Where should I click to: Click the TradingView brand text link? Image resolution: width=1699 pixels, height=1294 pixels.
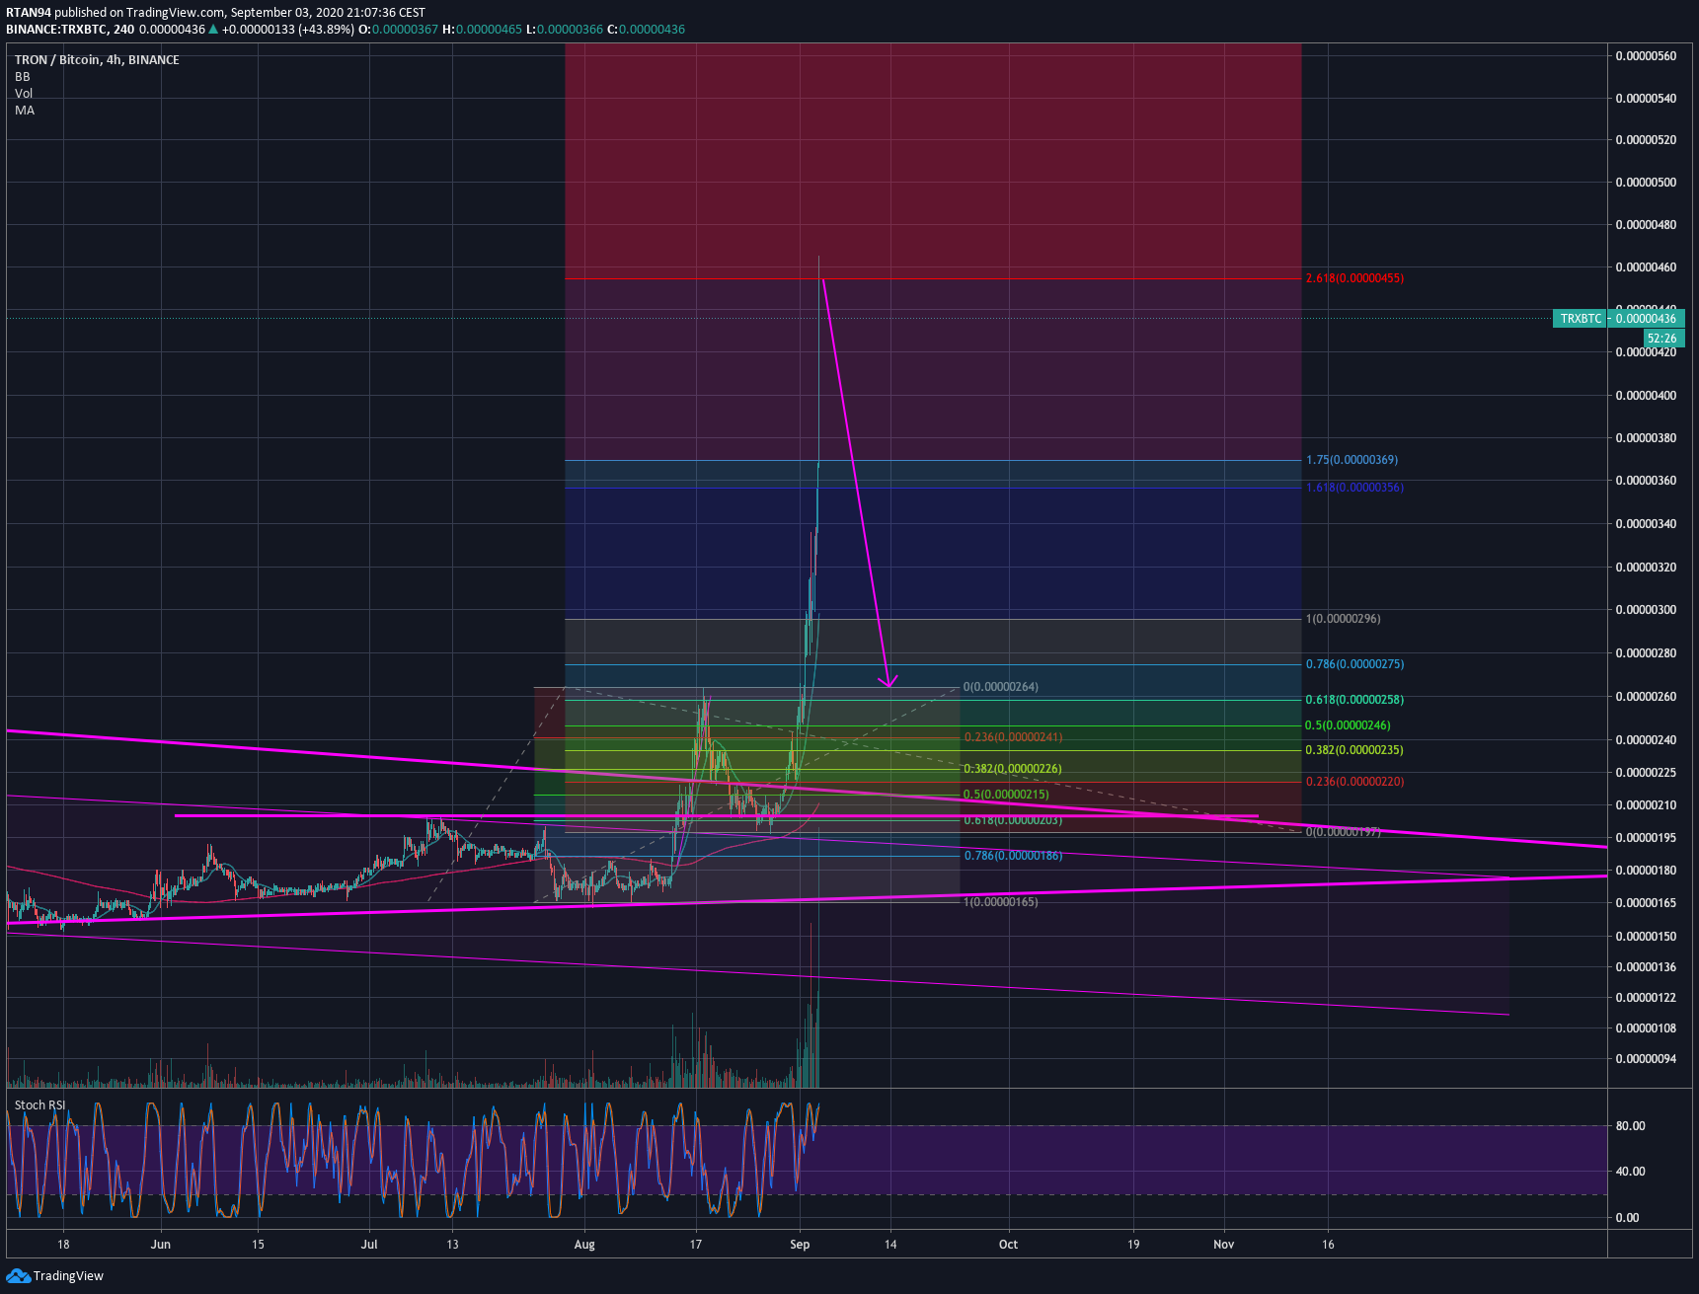(x=68, y=1276)
